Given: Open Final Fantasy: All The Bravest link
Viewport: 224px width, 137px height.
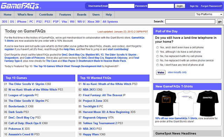Looking at the screenshot, I should click(103, 95).
